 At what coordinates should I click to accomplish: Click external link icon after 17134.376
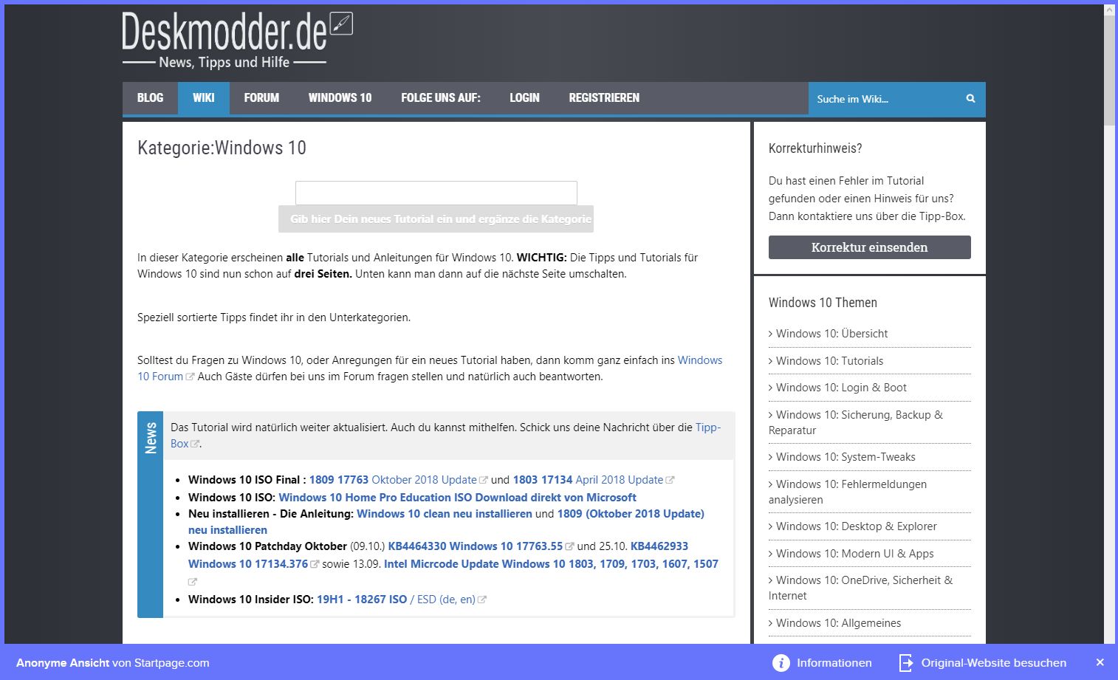[315, 564]
